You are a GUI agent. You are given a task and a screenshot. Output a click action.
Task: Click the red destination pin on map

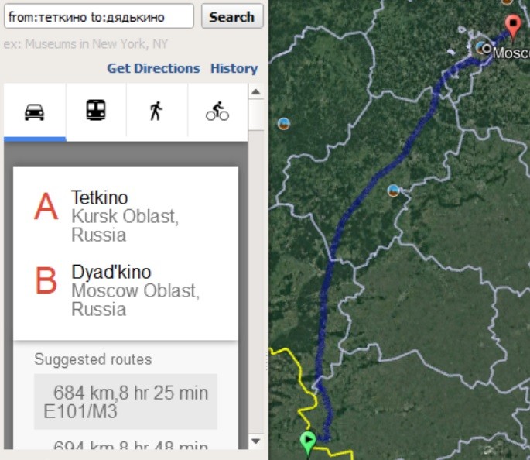pyautogui.click(x=512, y=25)
